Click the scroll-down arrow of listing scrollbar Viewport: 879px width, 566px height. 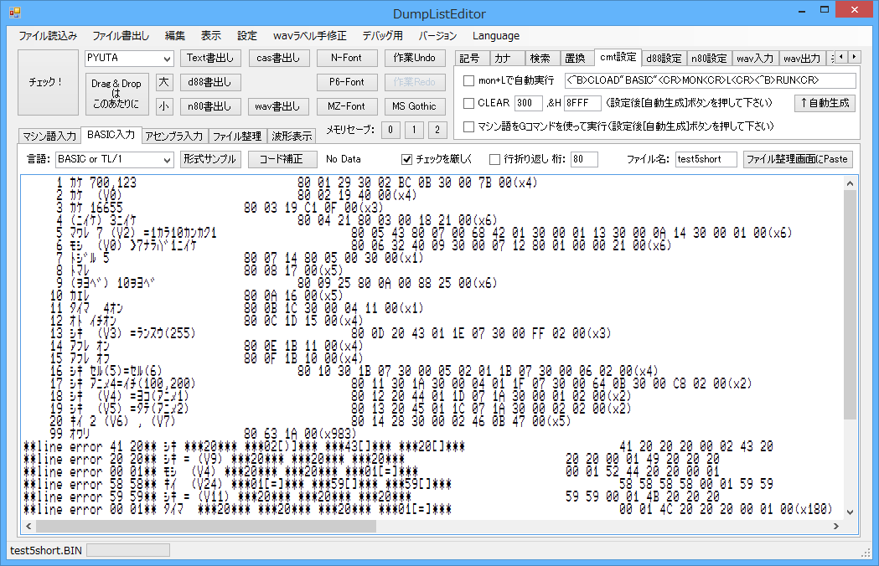click(x=850, y=512)
